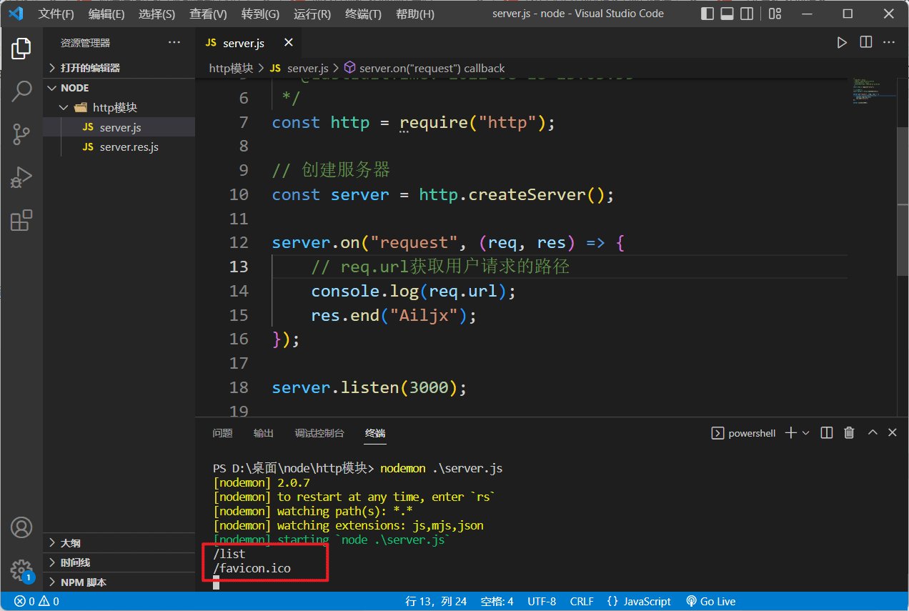Open Run and Debug view
Image resolution: width=909 pixels, height=611 pixels.
tap(21, 177)
